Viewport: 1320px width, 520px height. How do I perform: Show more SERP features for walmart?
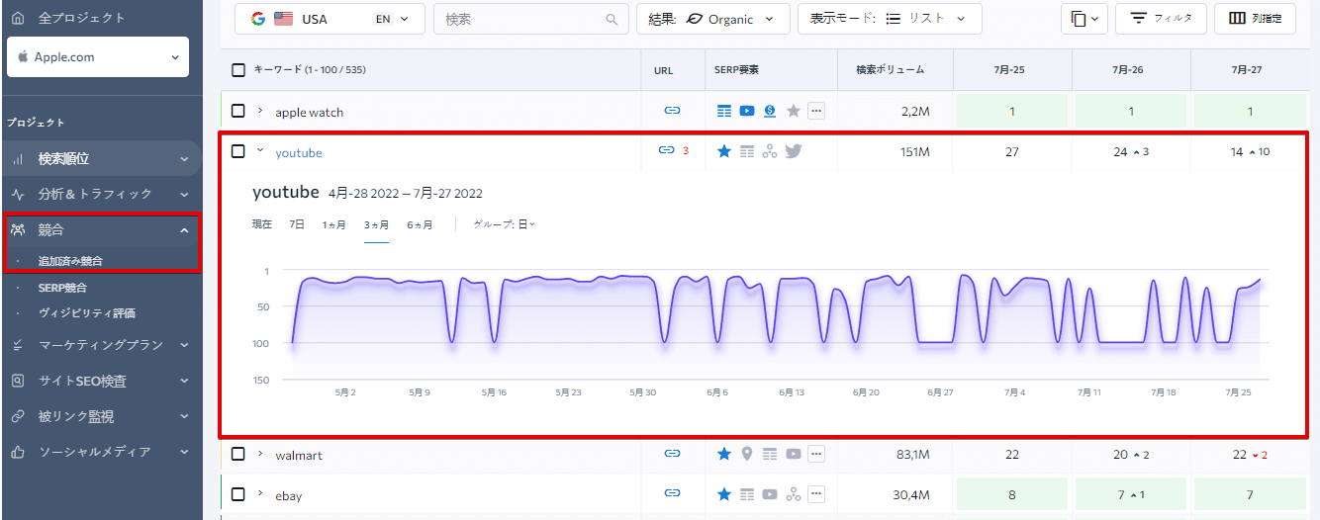click(x=816, y=454)
